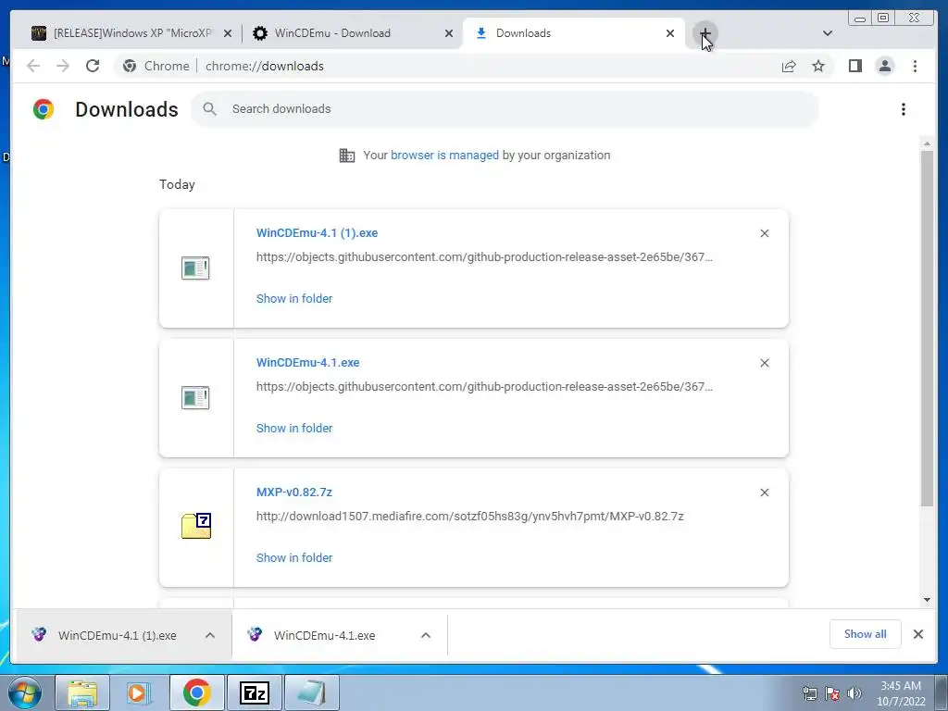Click the WinCDEmu-4.1.exe file icon in list

pos(195,398)
